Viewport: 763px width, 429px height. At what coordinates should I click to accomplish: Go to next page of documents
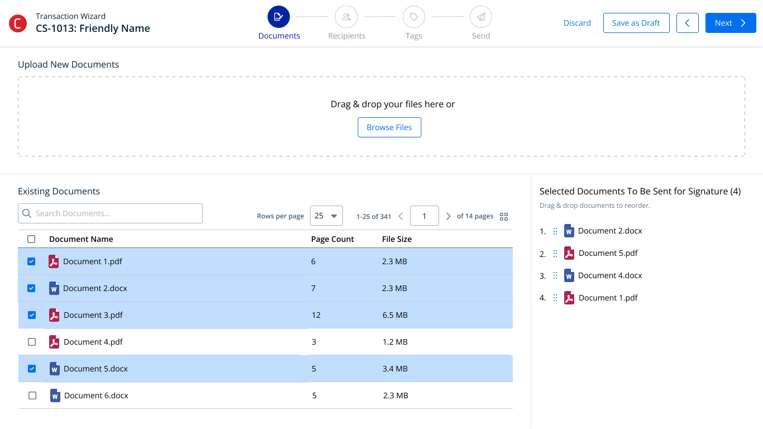448,216
